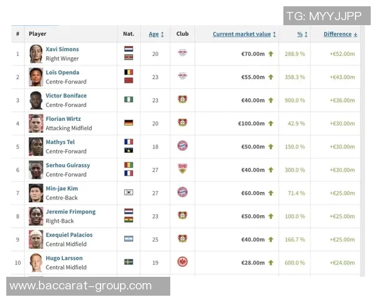Open Jeremie Frimpong player name link
Screen dimensions: 377x302
tap(70, 212)
